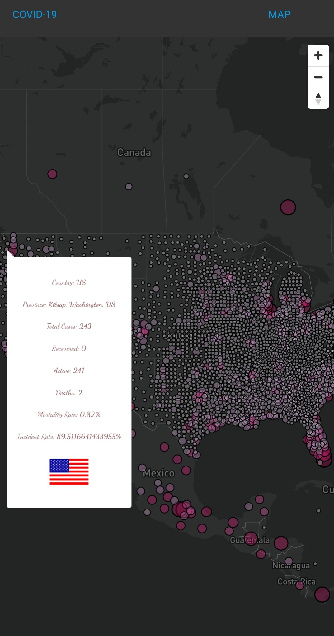Tap the large marker right of Guatemala label
Viewport: 334px width, 636px height.
281,543
